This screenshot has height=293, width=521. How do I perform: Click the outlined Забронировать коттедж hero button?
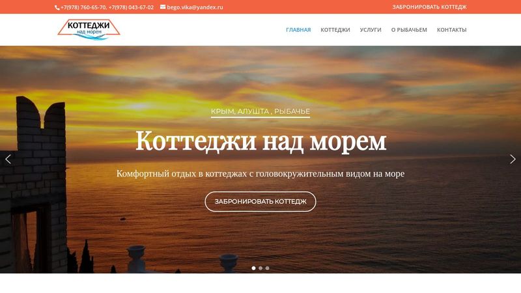pos(260,201)
